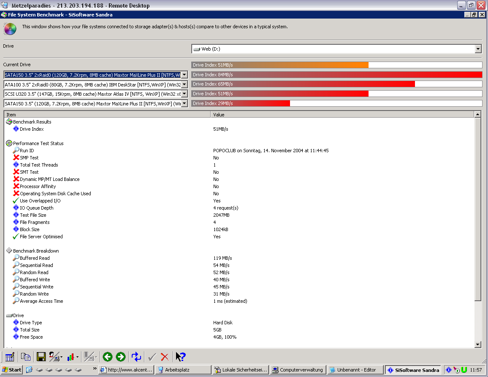
Task: Click the person and computer icon in the toolbar
Action: click(x=54, y=357)
